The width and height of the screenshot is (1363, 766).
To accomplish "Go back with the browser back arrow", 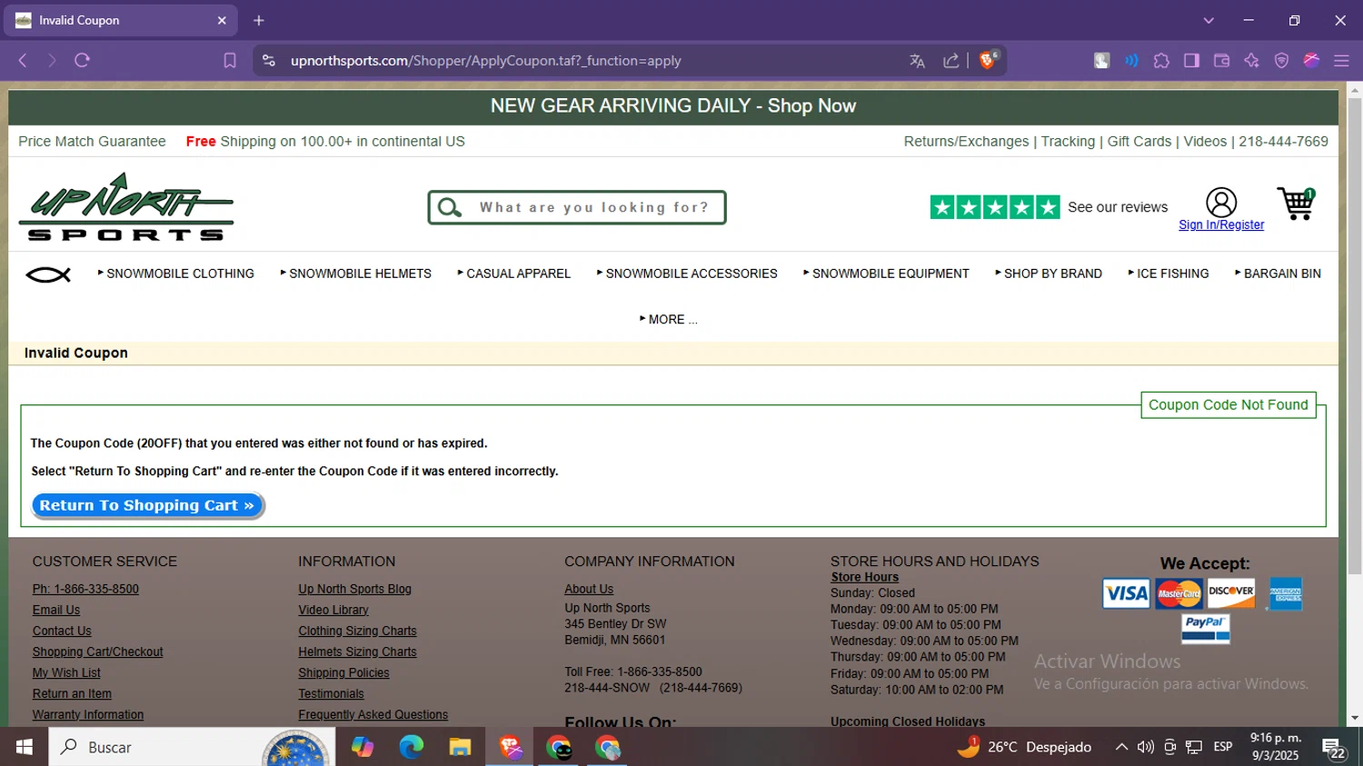I will [x=23, y=61].
